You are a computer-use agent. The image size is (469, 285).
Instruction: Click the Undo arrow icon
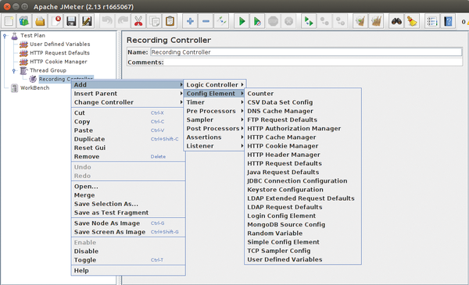107,21
